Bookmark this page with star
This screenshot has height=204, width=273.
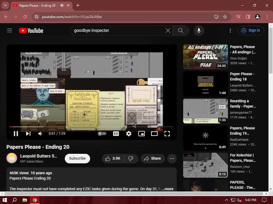click(225, 17)
